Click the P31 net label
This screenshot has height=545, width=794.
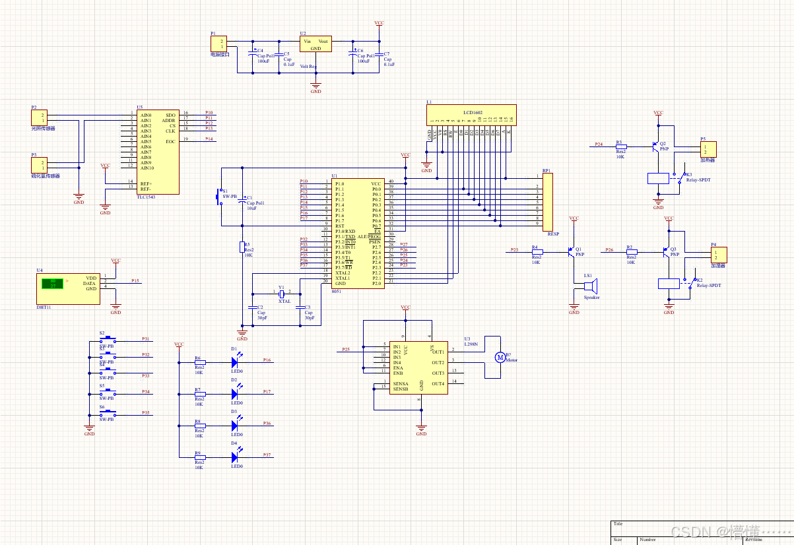[146, 339]
